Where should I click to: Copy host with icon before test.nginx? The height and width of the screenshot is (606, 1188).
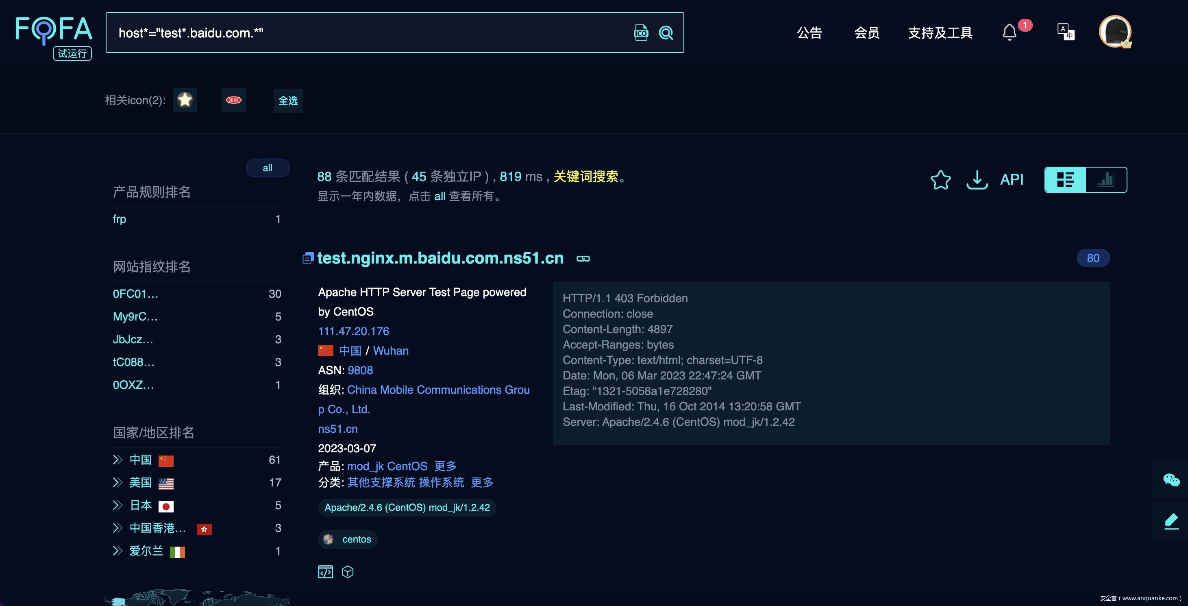308,258
